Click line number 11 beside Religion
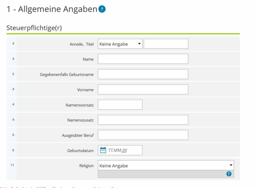The height and width of the screenshot is (188, 256). tap(12, 165)
